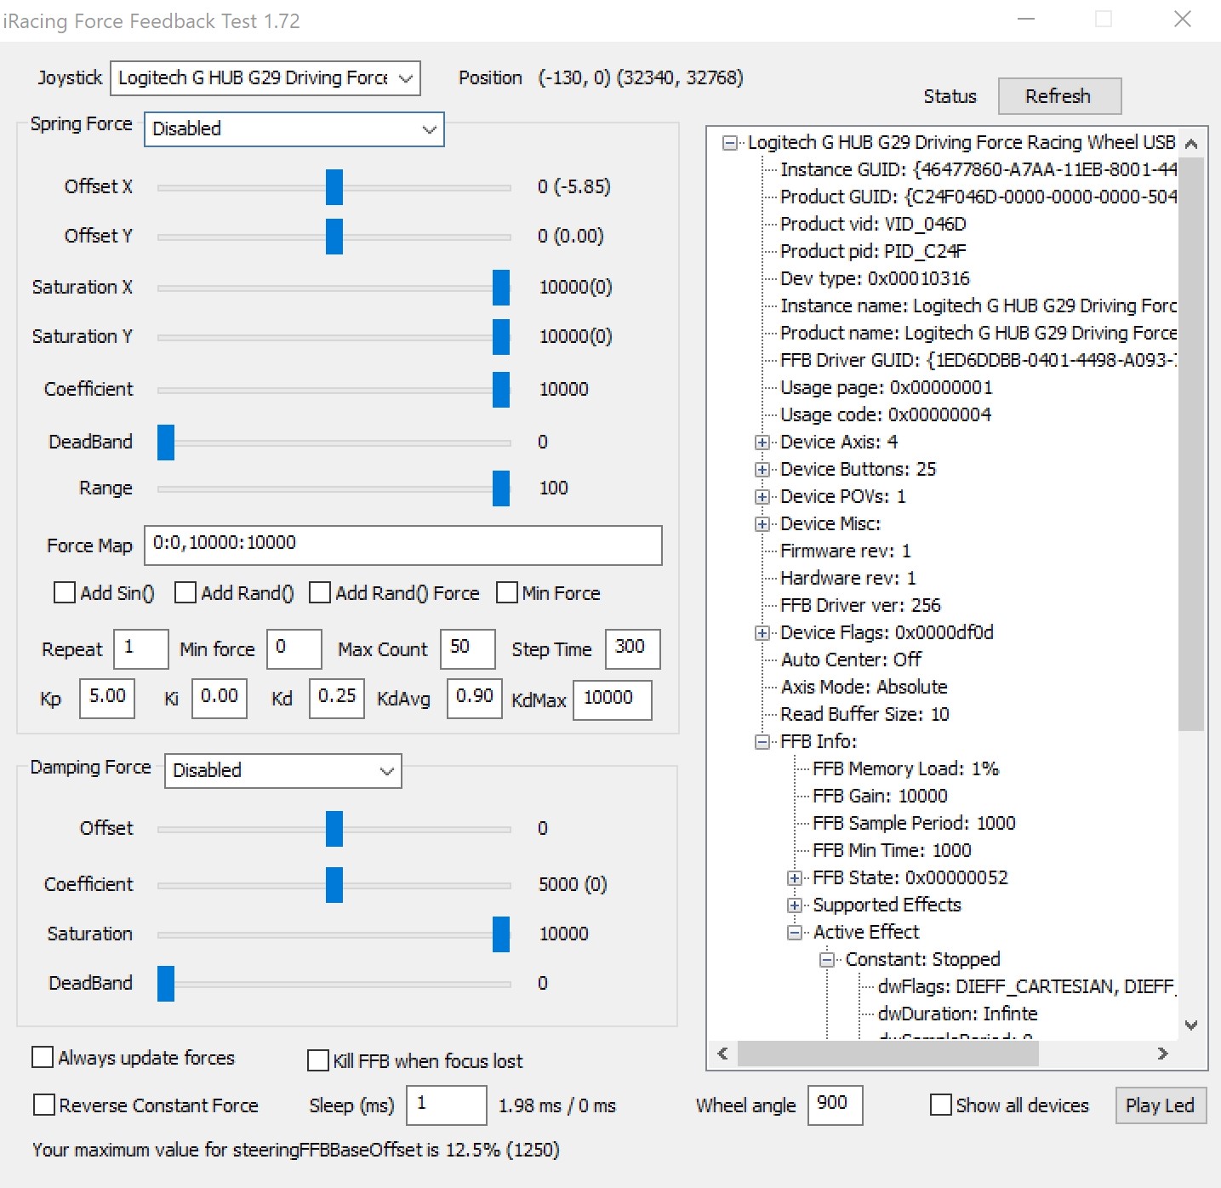1221x1188 pixels.
Task: Select the Axis Mode: Absolute row
Action: 864,688
